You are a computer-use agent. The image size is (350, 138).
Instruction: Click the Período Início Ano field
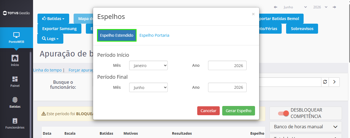227,65
